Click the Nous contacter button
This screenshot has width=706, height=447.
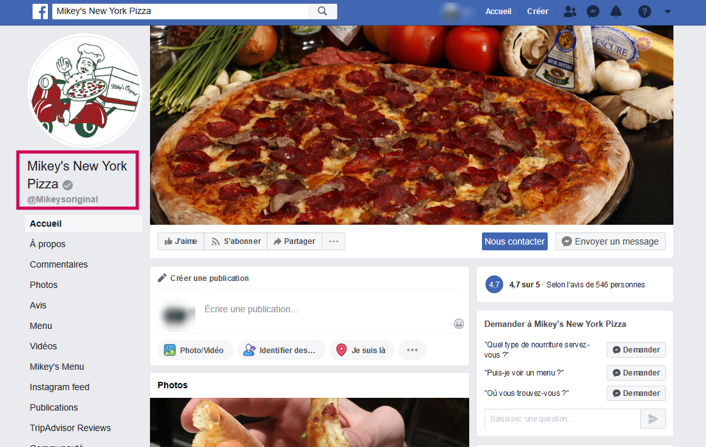tap(514, 241)
